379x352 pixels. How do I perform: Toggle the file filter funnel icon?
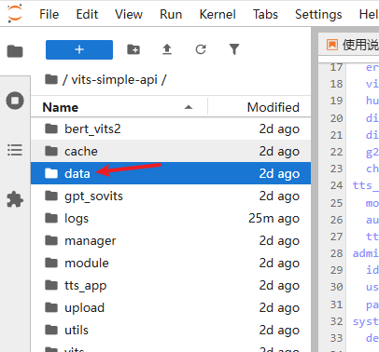tap(234, 49)
